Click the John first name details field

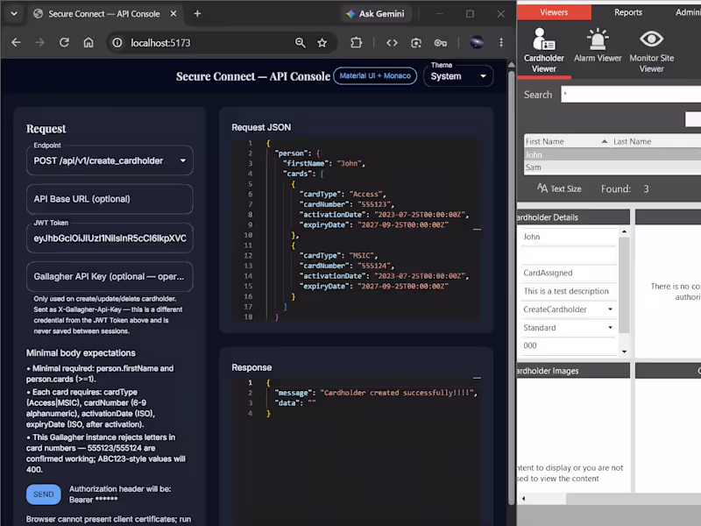tap(568, 237)
